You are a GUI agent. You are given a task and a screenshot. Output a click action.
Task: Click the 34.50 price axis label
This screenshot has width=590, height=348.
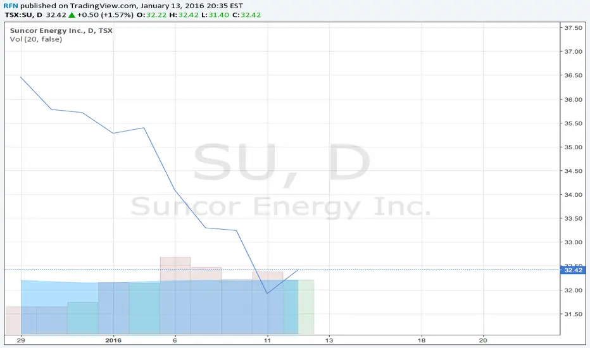(574, 171)
